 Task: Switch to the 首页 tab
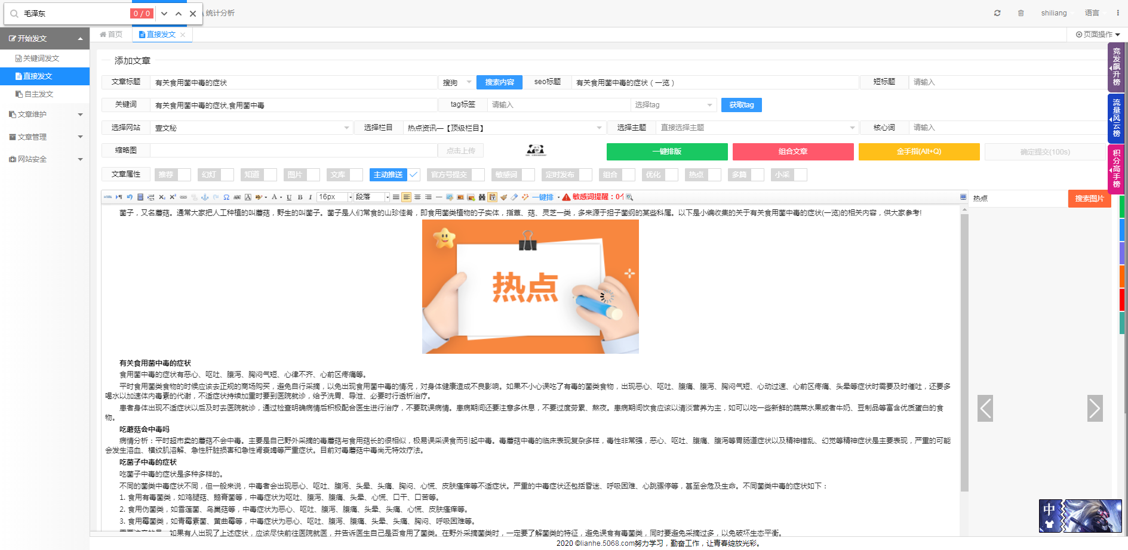[x=110, y=34]
